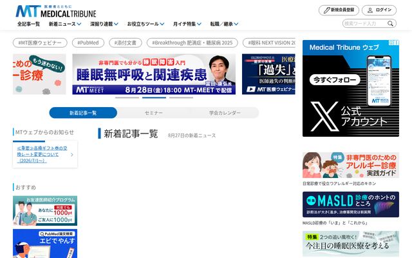This screenshot has height=258, width=412.
Task: Open the ログイン login button
Action: (379, 10)
